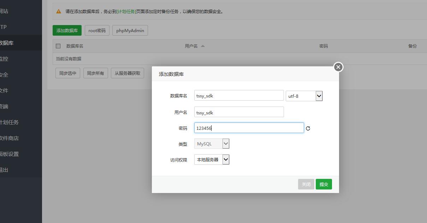Screen dimensions: 427x223
Task: Click the 数据库名 input field
Action: 239,95
